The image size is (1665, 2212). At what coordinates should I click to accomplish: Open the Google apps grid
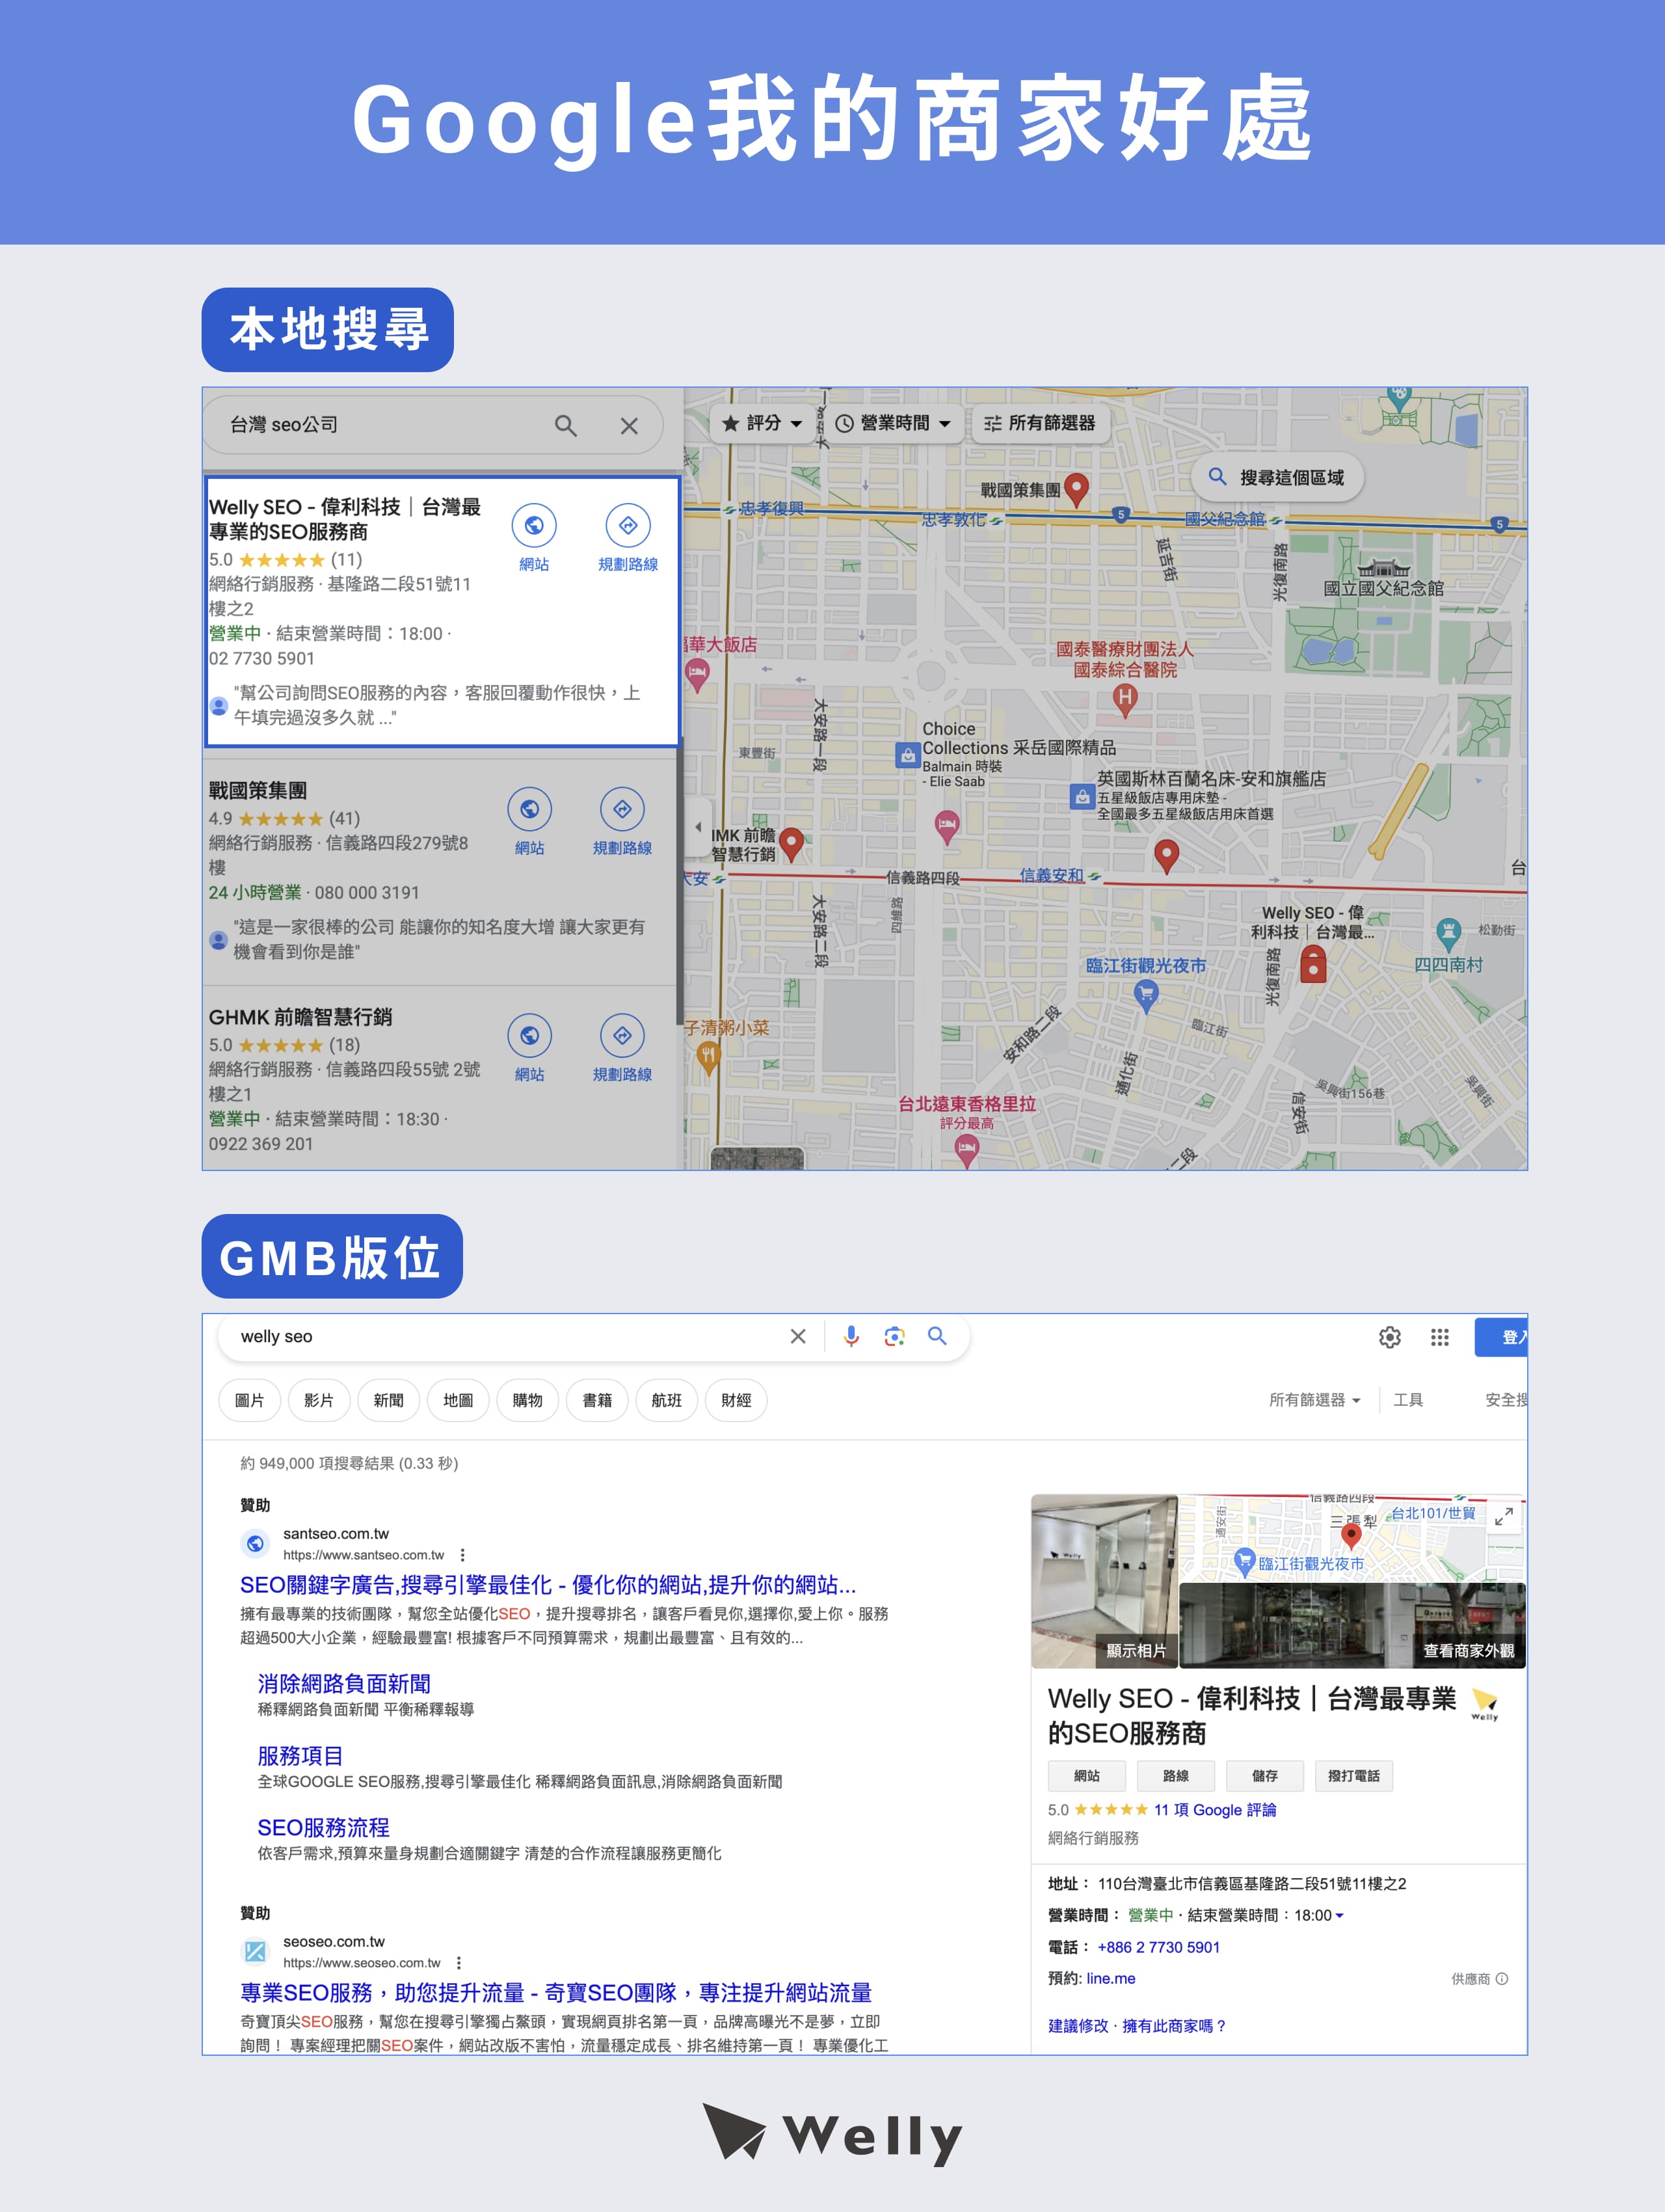tap(1439, 1337)
